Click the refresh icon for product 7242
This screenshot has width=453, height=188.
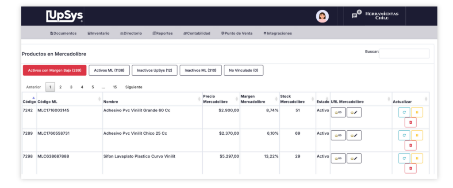[404, 112]
